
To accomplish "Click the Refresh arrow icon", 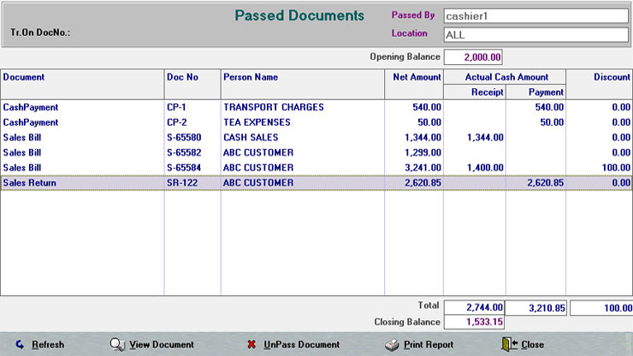I will point(20,344).
